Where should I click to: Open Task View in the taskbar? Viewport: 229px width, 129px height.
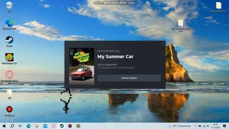pyautogui.click(x=20, y=126)
